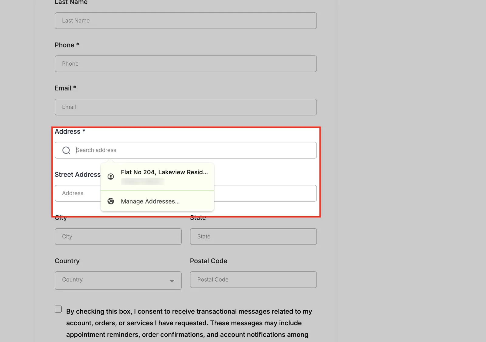486x342 pixels.
Task: Click the profile icon beside Flat No 204
Action: pos(111,176)
